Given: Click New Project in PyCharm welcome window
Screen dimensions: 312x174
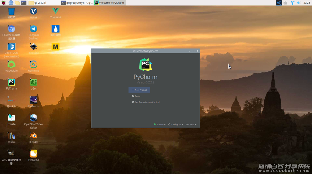Looking at the screenshot, I should tap(139, 90).
